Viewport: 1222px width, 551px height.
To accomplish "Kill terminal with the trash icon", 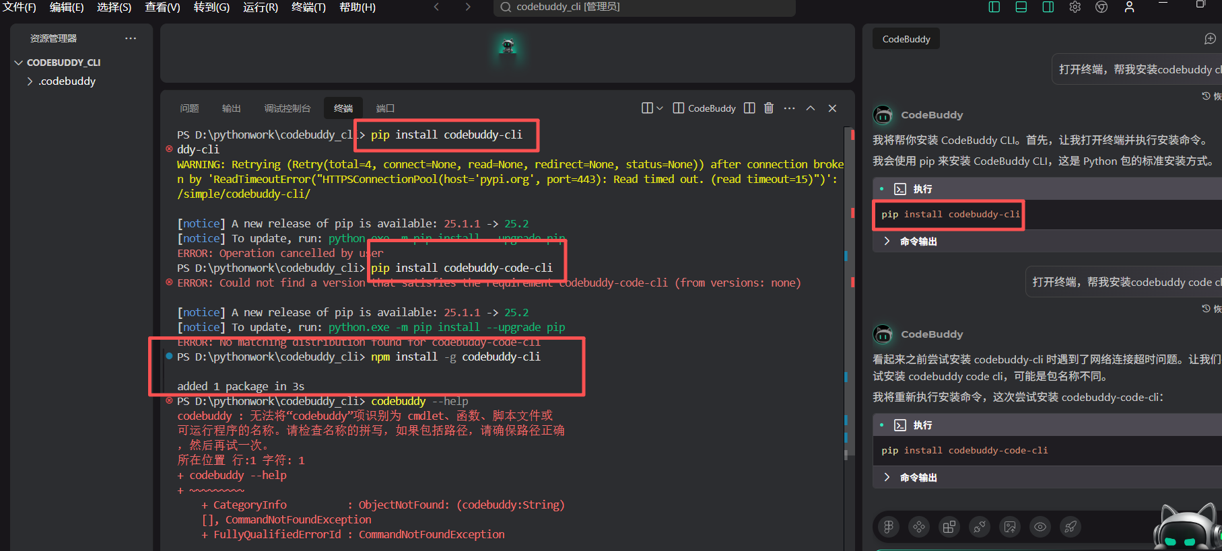I will coord(769,108).
